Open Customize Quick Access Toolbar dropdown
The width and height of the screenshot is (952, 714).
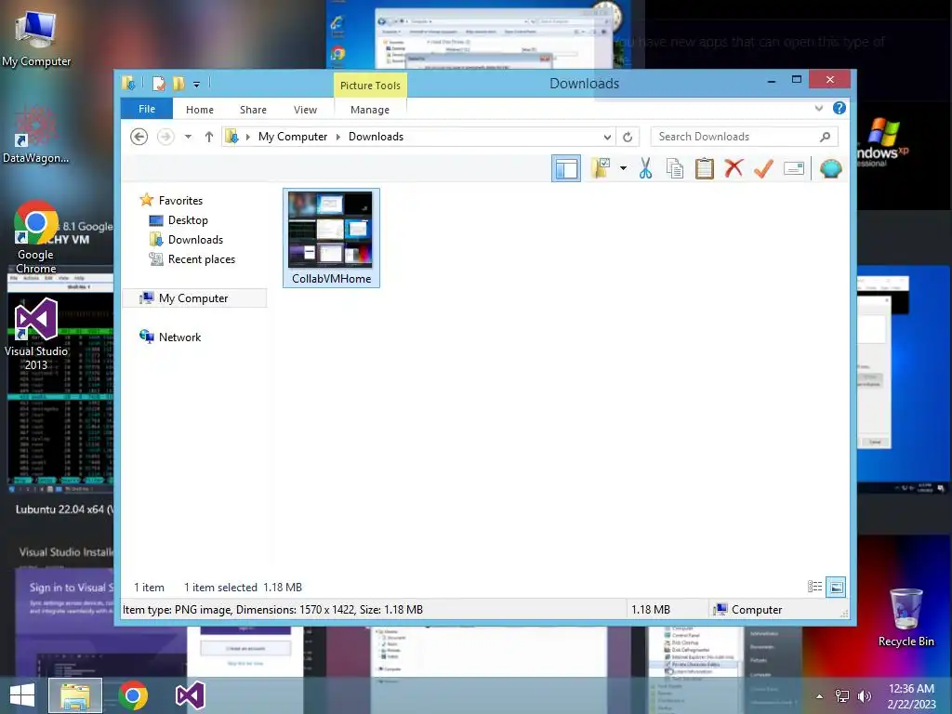pos(197,85)
